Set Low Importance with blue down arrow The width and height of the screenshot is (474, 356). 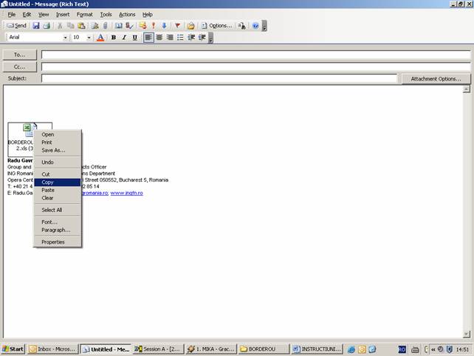click(x=164, y=25)
